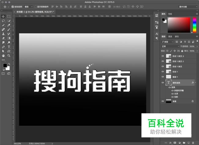Select the Custom Shape tool

tap(9, 51)
